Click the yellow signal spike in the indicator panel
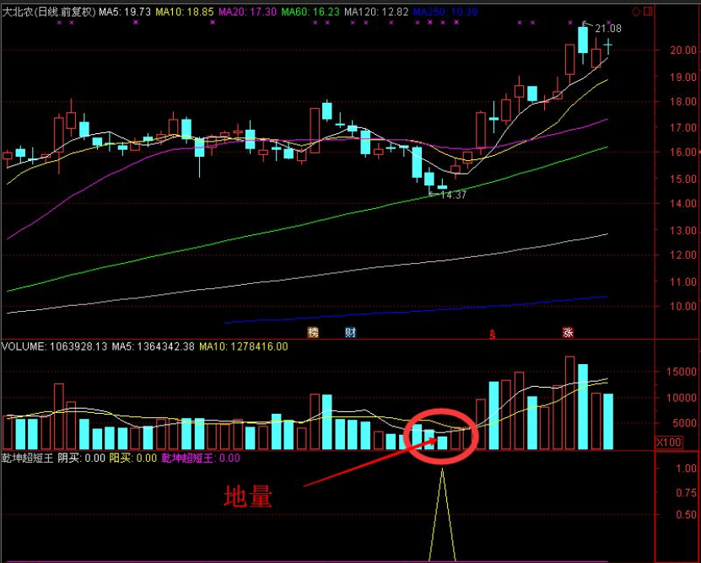The image size is (701, 563). click(443, 514)
